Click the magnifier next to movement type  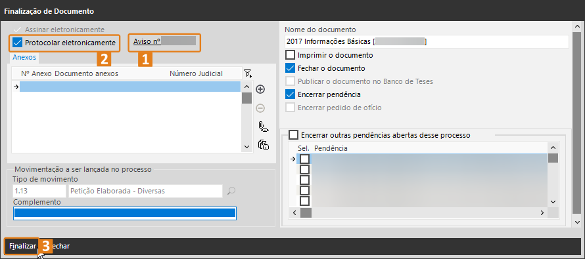[x=231, y=191]
